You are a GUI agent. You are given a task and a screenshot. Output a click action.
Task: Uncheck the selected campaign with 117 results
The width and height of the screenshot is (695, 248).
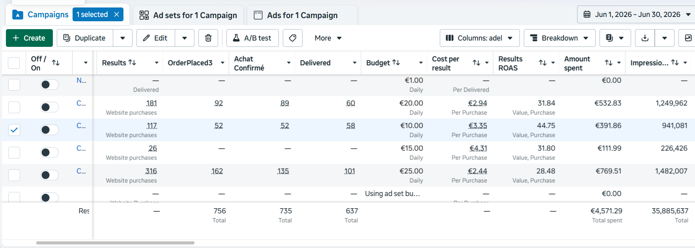point(14,130)
